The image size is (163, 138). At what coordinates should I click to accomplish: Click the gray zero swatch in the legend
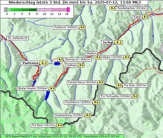click(x=5, y=10)
